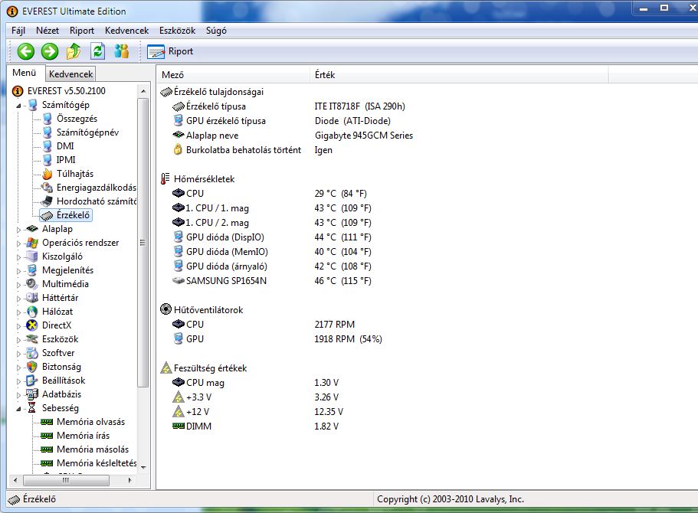
Task: Expand the Háttértár tree node
Action: (x=18, y=299)
